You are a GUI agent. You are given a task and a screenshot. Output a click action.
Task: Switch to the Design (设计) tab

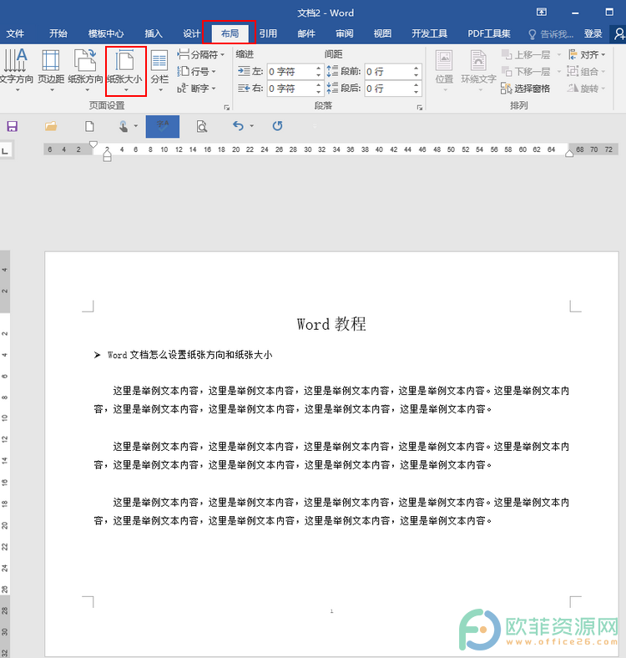pyautogui.click(x=191, y=33)
